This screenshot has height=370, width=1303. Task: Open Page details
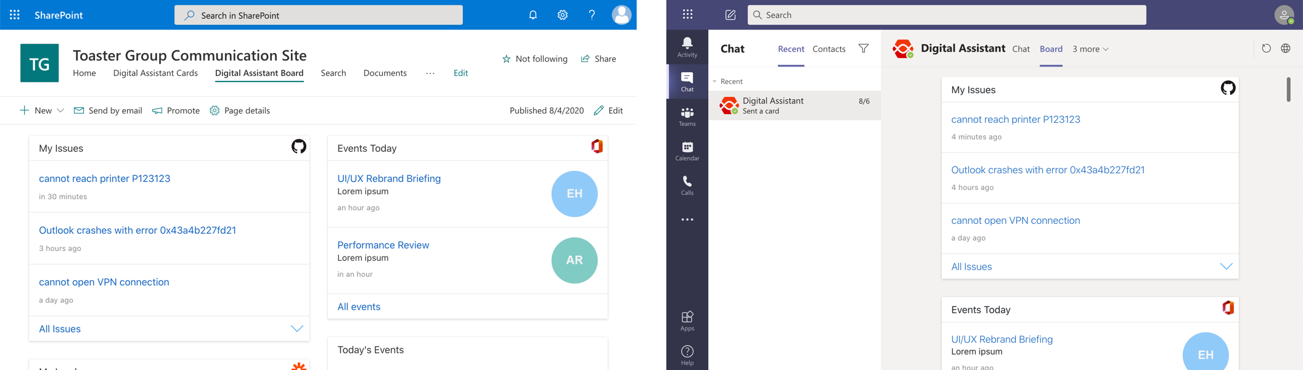click(x=240, y=110)
